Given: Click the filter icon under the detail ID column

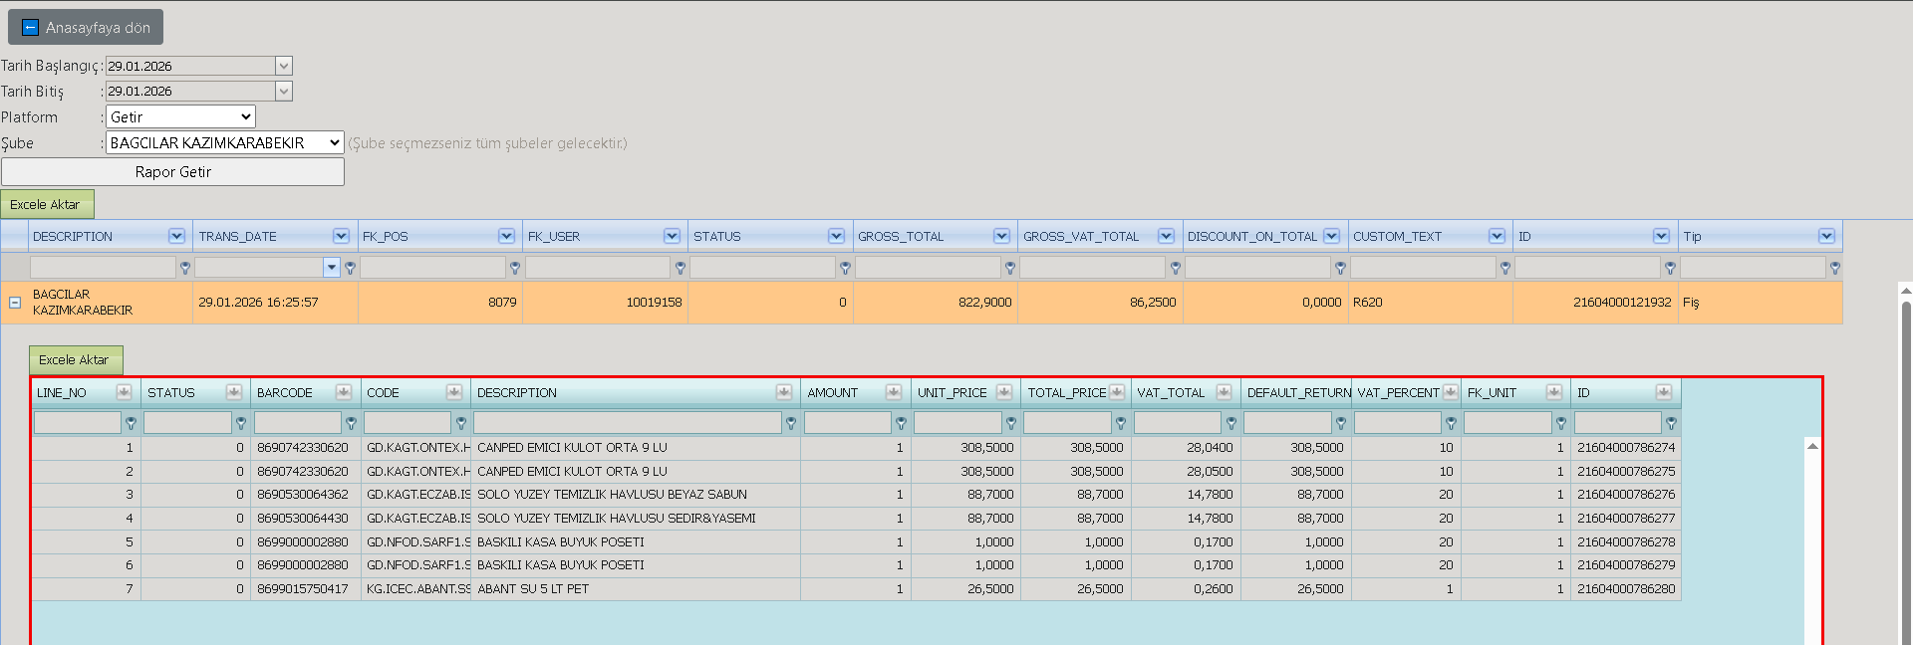Looking at the screenshot, I should point(1671,423).
